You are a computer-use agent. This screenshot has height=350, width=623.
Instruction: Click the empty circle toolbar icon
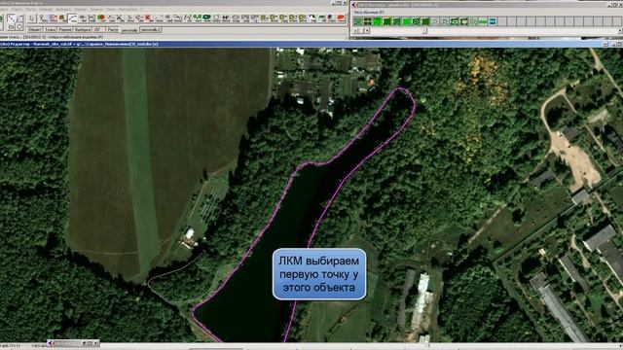point(216,17)
